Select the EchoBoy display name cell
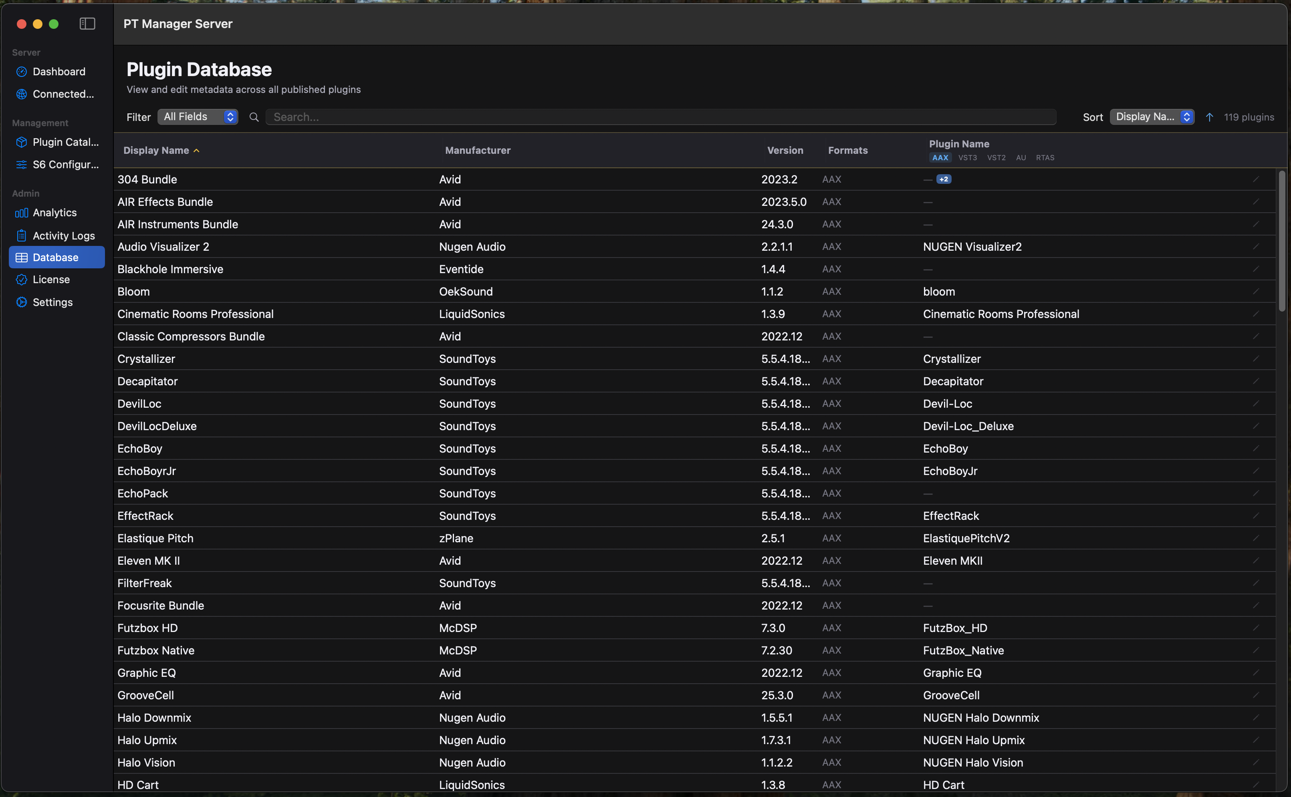The height and width of the screenshot is (797, 1291). click(140, 449)
